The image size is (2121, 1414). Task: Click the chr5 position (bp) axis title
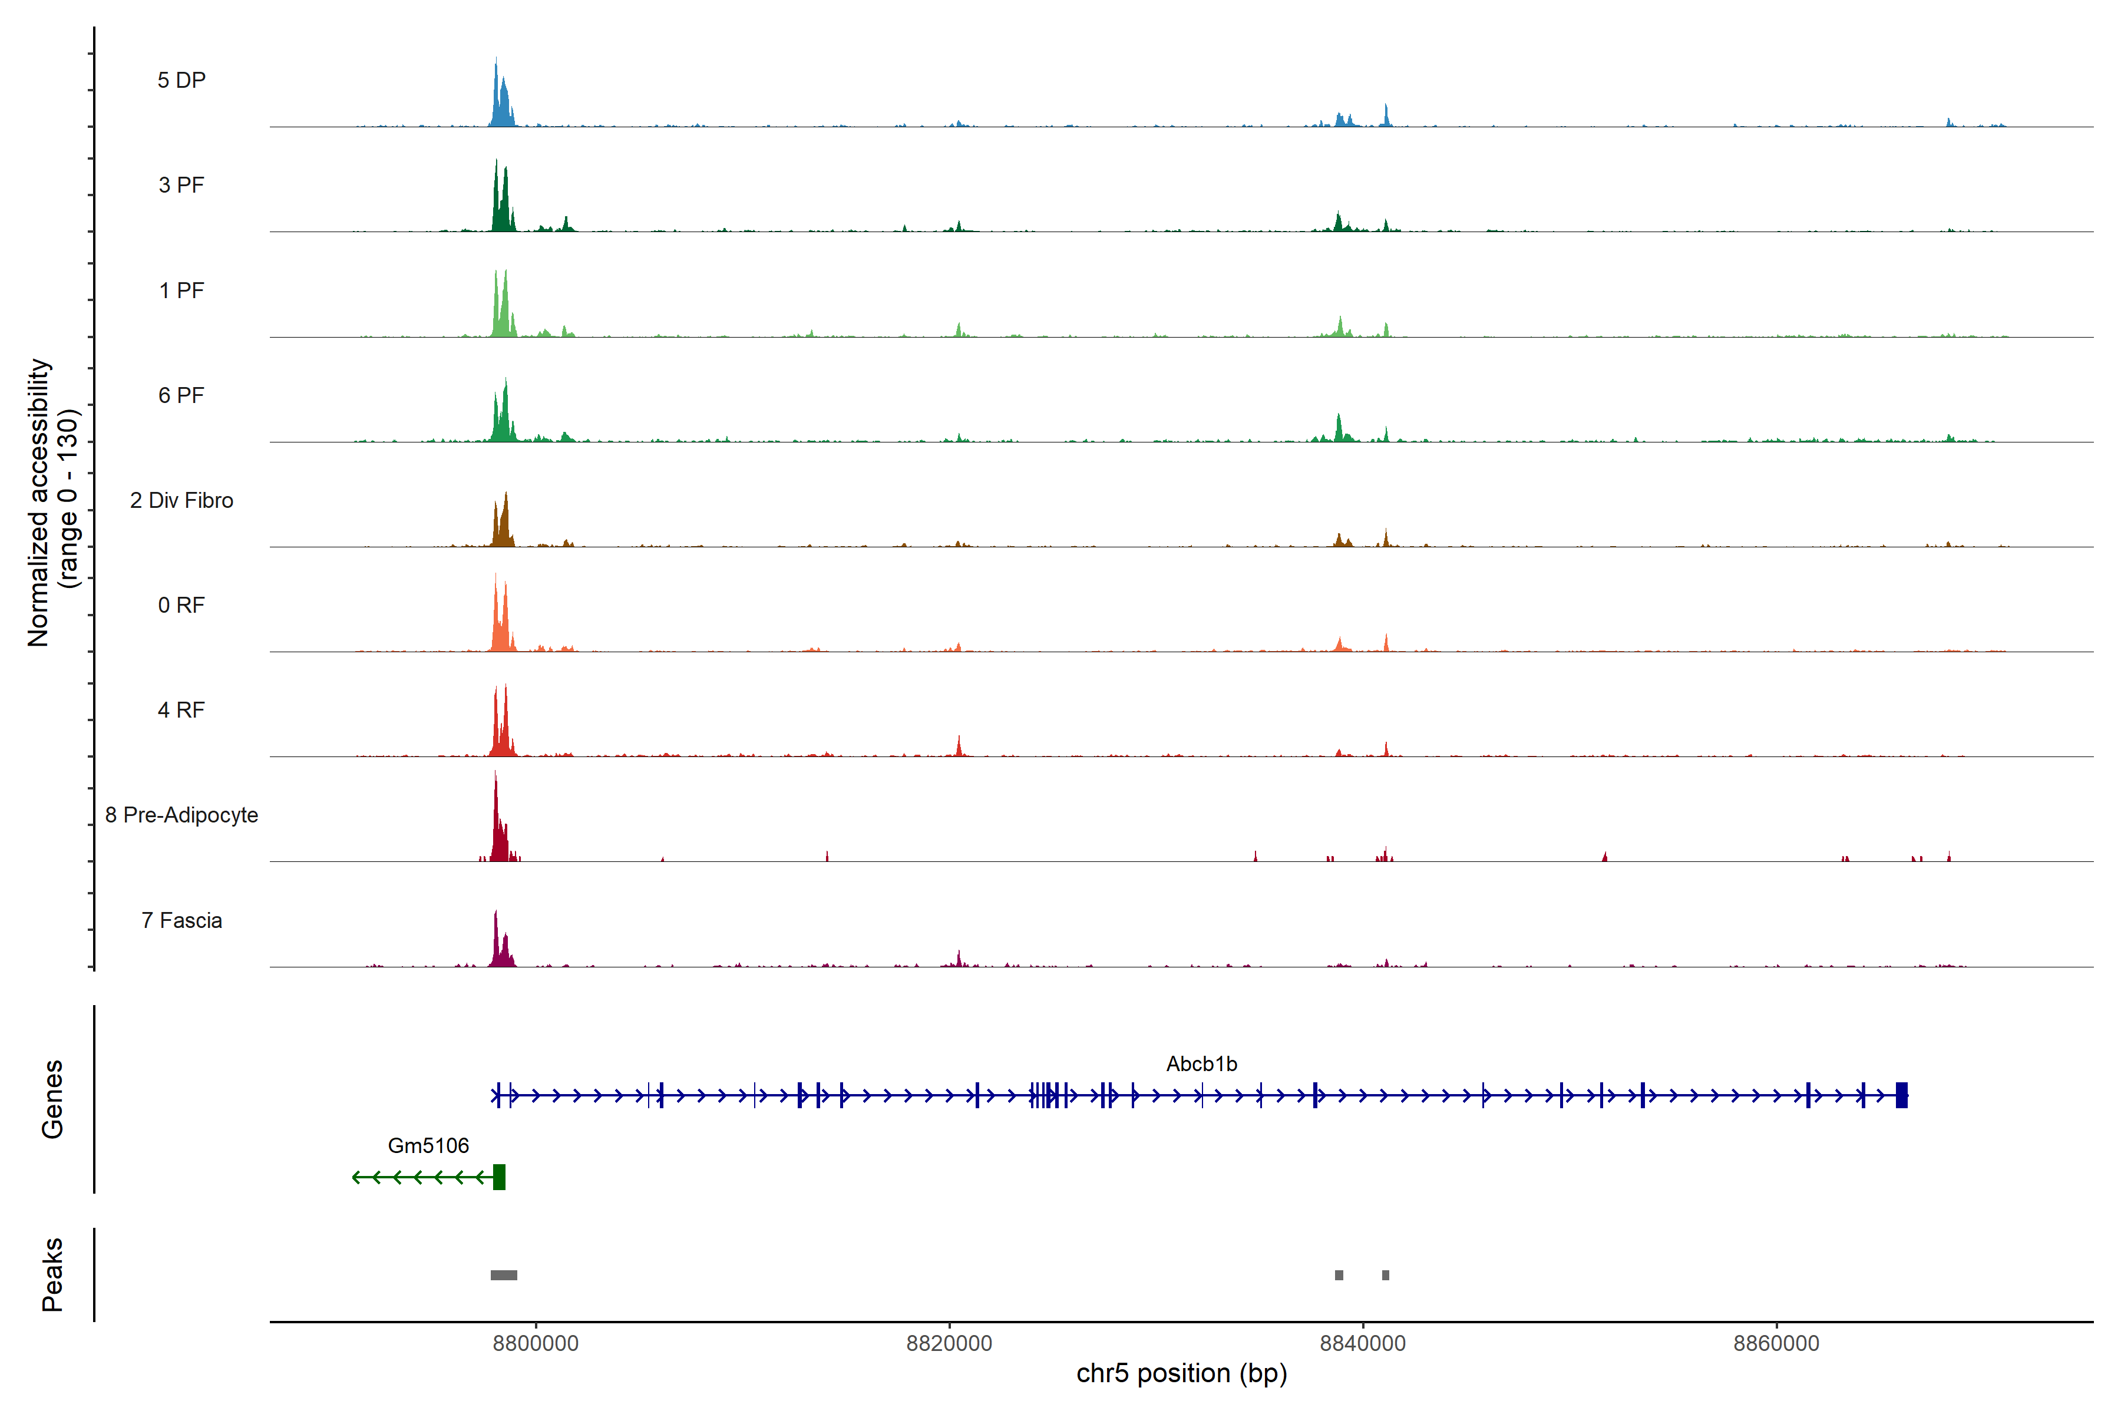click(x=1181, y=1373)
